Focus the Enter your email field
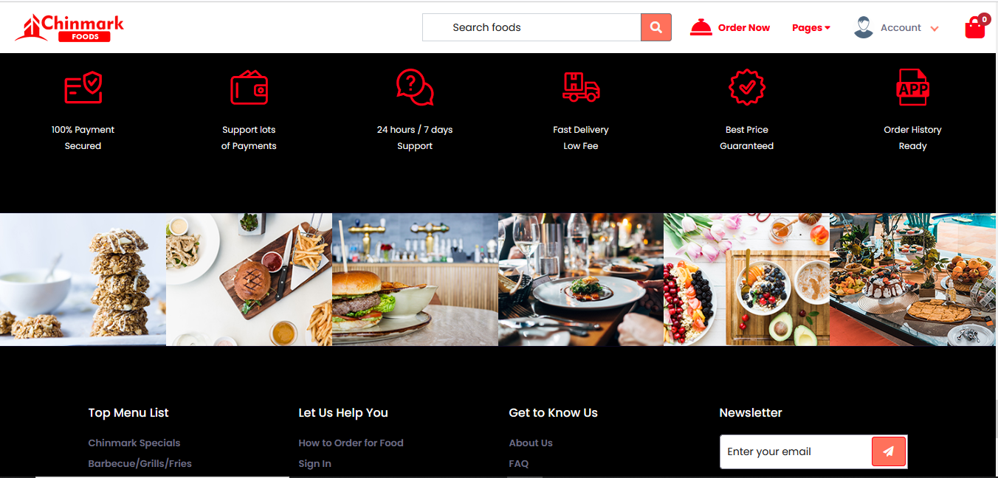998x478 pixels. (x=796, y=451)
